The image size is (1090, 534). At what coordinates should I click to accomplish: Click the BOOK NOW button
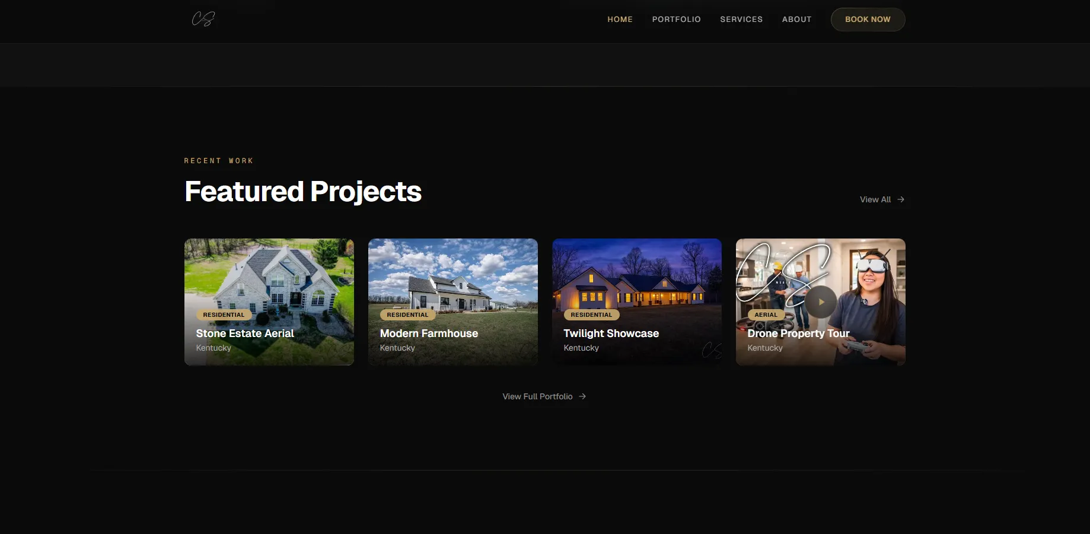868,19
